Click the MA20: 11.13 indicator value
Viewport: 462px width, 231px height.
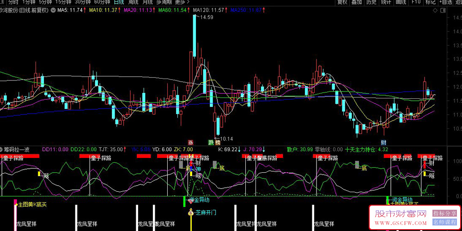[x=138, y=10]
